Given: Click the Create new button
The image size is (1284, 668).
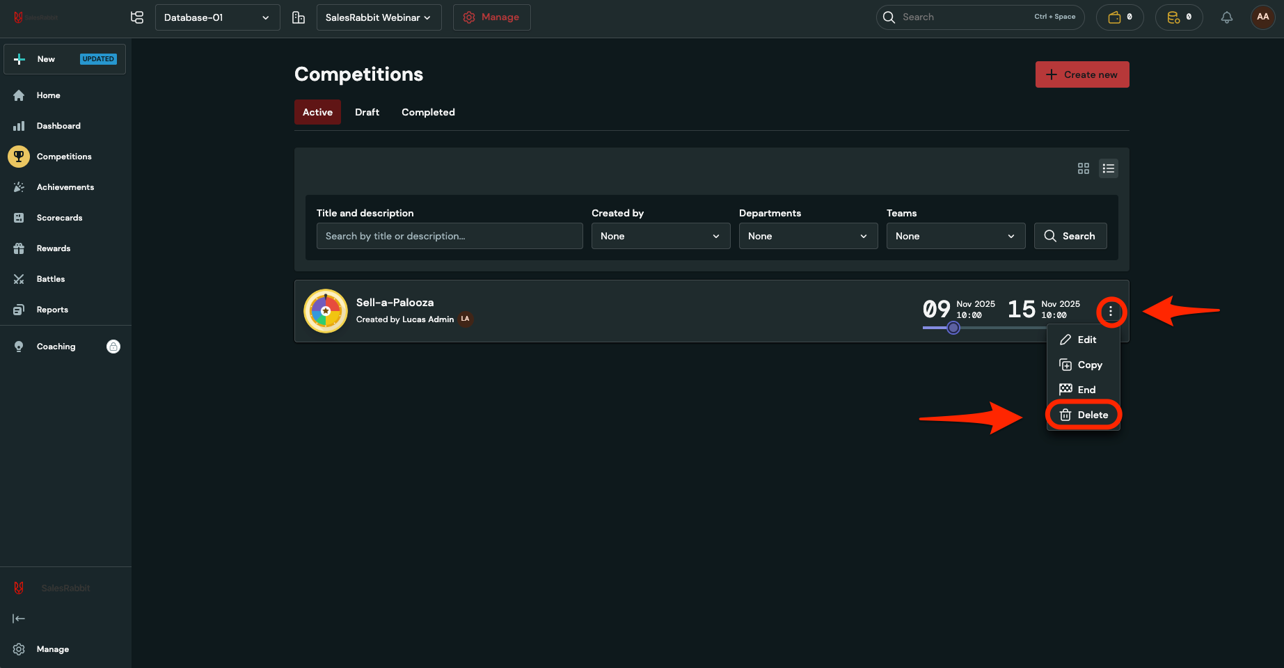Looking at the screenshot, I should 1081,74.
